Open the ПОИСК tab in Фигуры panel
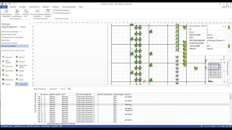This screenshot has height=130, width=232. (23, 27)
